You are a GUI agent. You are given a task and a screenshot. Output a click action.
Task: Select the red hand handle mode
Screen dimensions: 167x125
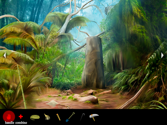point(9,117)
